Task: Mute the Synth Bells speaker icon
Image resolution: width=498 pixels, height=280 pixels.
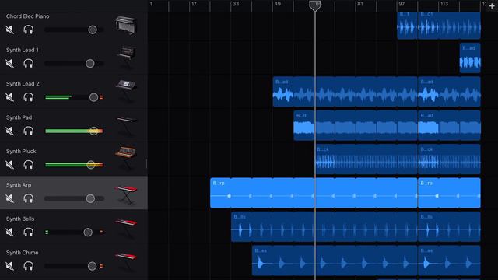Action: point(10,232)
